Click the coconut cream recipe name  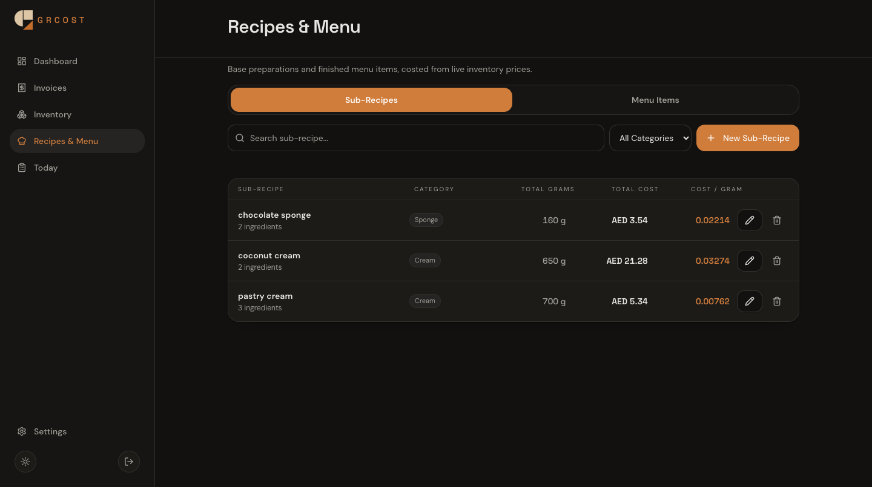pyautogui.click(x=269, y=255)
